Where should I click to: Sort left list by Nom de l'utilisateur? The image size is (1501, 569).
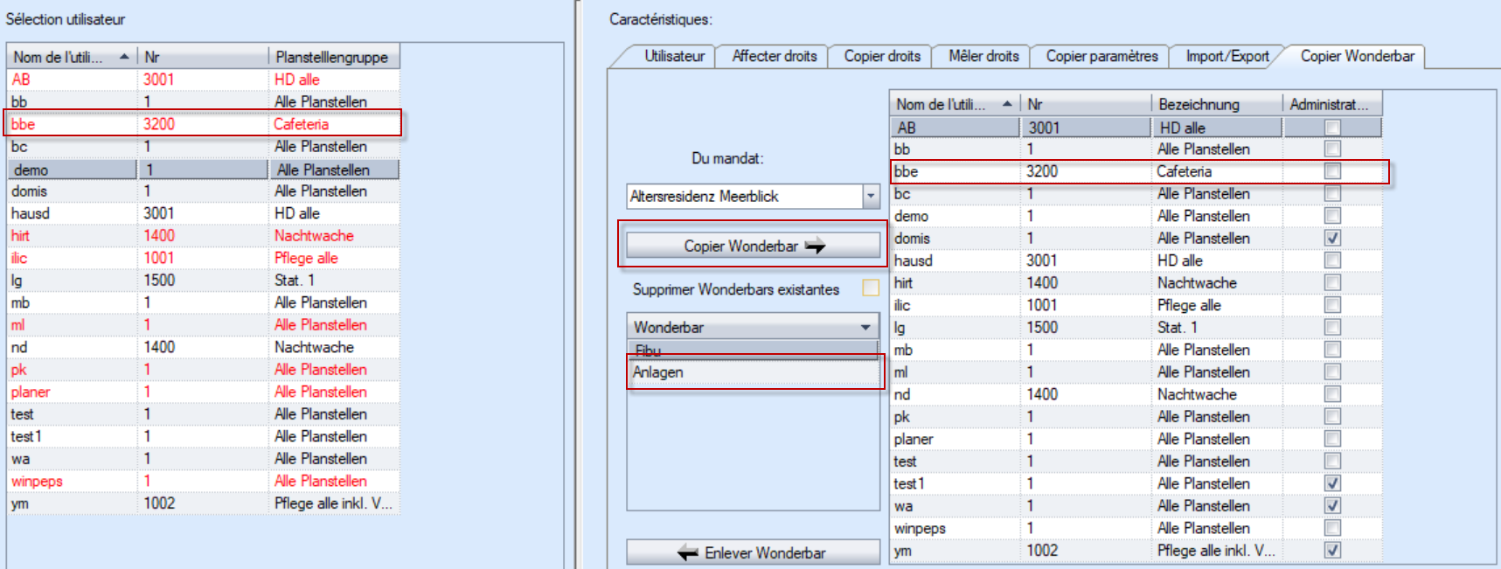point(70,57)
